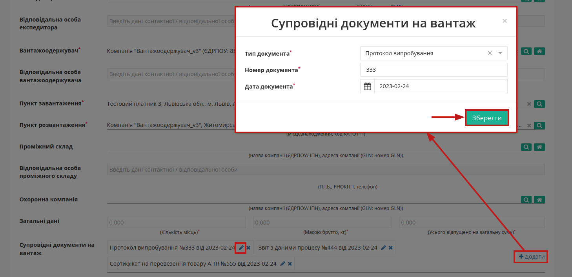Image resolution: width=572 pixels, height=277 pixels.
Task: Clear selected Тип документа with x
Action: click(x=490, y=53)
